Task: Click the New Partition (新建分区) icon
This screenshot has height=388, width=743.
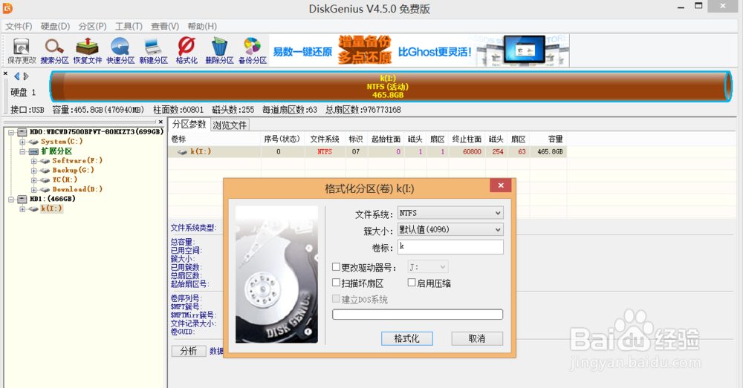Action: pyautogui.click(x=154, y=50)
